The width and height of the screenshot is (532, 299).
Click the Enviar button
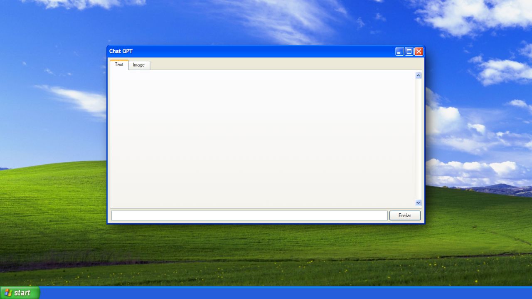click(x=405, y=215)
